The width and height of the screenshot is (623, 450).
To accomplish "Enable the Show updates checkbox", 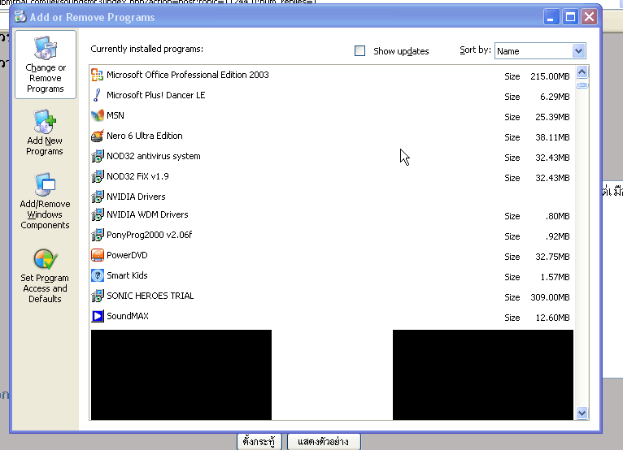I will (x=359, y=51).
